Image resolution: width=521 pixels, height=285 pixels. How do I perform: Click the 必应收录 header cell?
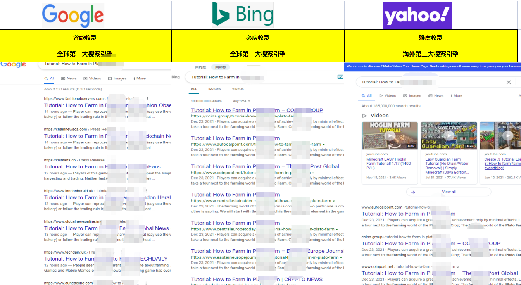coord(258,38)
